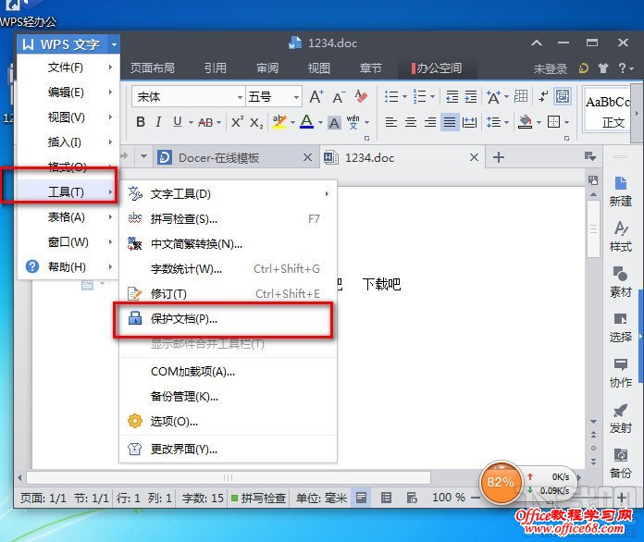644x542 pixels.
Task: Insert numbered list
Action: pyautogui.click(x=419, y=96)
